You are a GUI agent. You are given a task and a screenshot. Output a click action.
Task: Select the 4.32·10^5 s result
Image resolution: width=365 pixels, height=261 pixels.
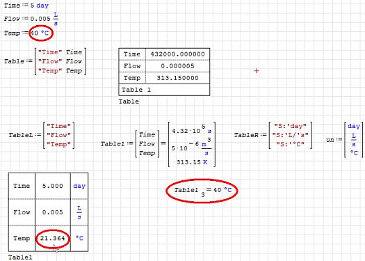click(x=192, y=129)
